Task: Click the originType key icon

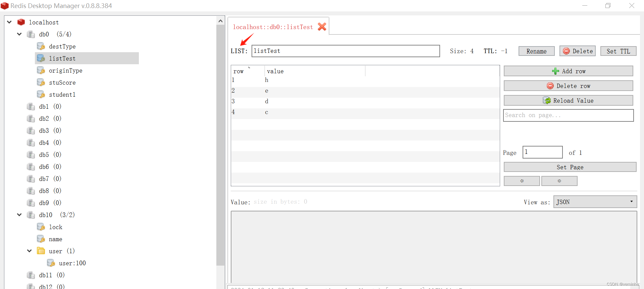Action: coord(41,70)
